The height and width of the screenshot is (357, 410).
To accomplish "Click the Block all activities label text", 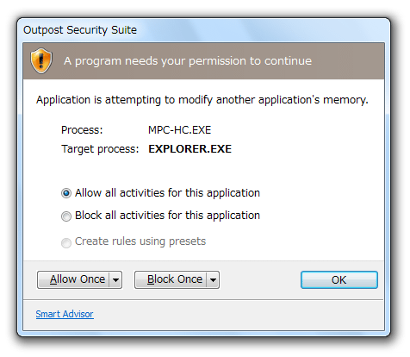I will (x=167, y=216).
